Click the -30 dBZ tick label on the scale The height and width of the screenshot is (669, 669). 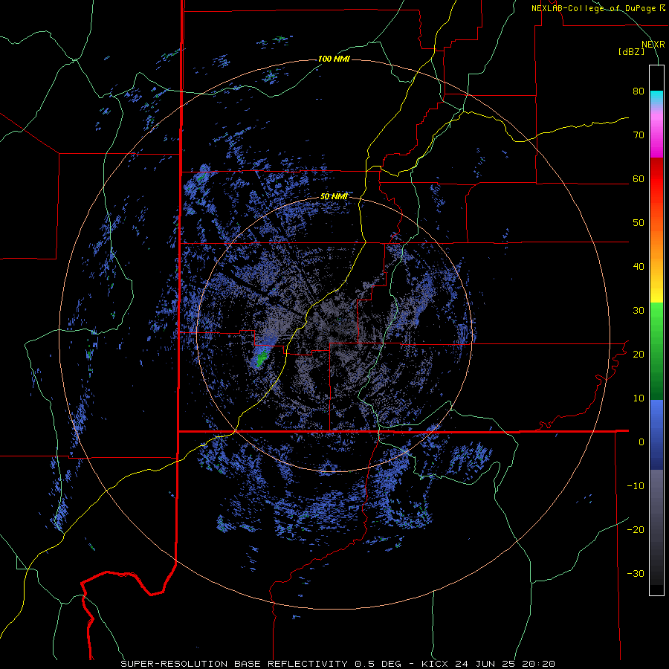point(636,574)
